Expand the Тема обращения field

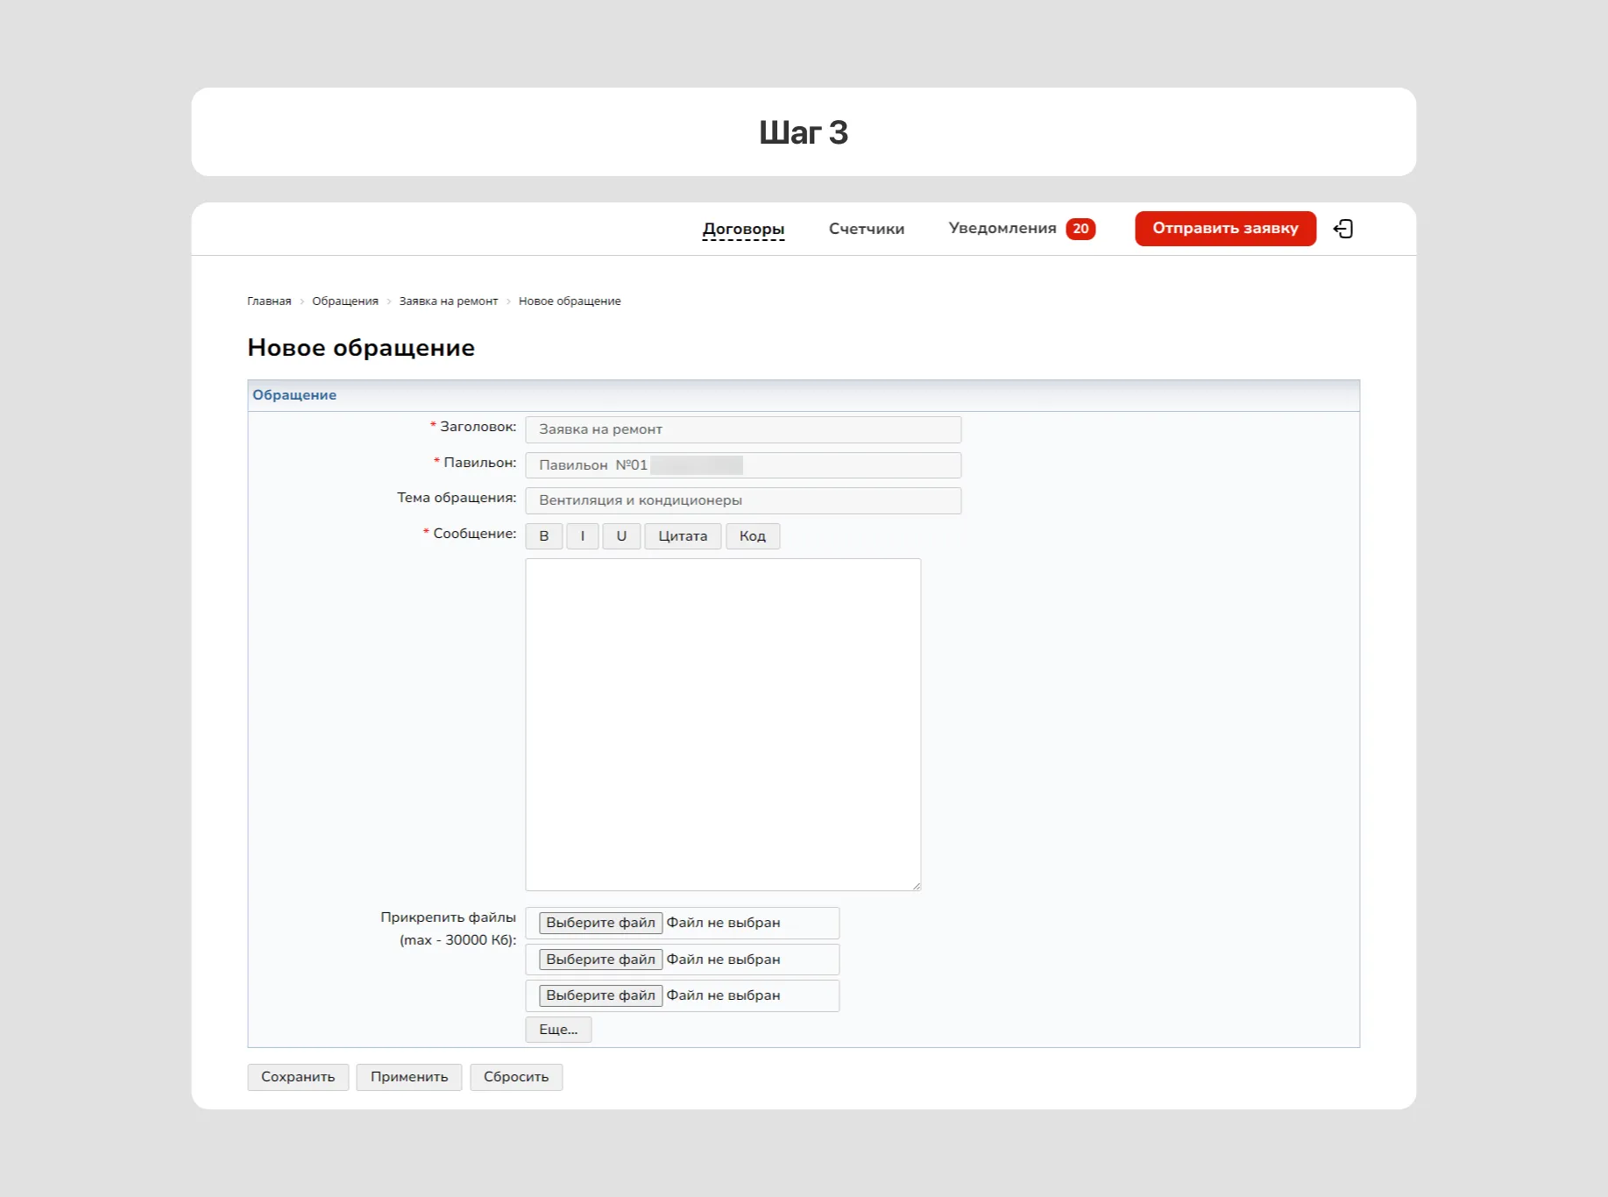(x=742, y=500)
